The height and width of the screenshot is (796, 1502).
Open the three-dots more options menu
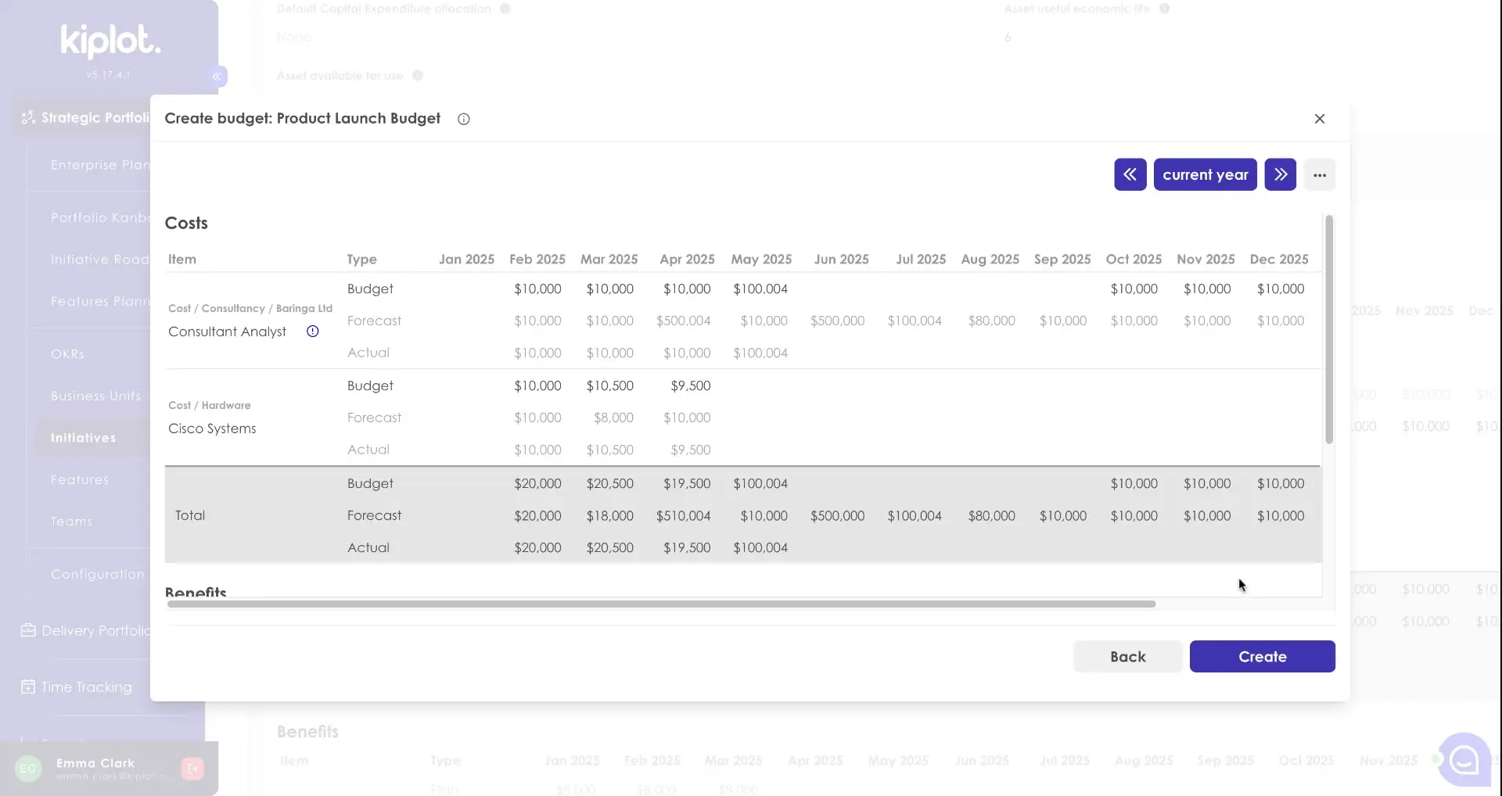tap(1319, 175)
